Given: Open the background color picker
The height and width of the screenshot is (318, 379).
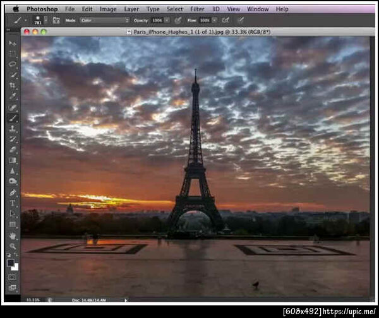Looking at the screenshot, I should coord(16,268).
